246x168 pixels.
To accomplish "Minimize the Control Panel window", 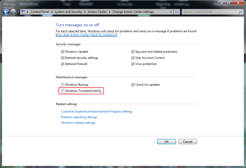I will pyautogui.click(x=221, y=3).
